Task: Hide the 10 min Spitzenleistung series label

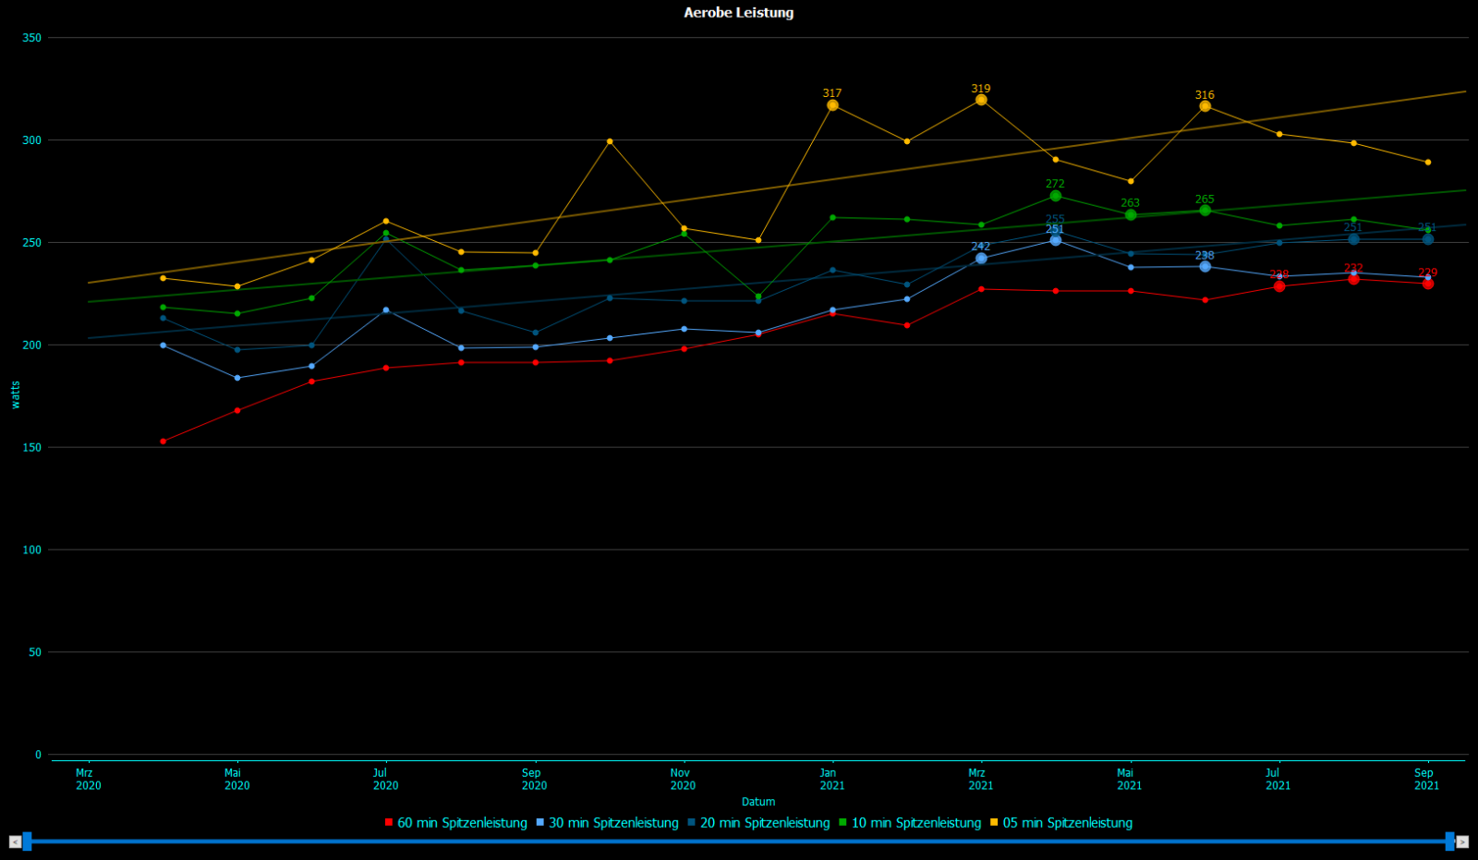Action: point(915,823)
